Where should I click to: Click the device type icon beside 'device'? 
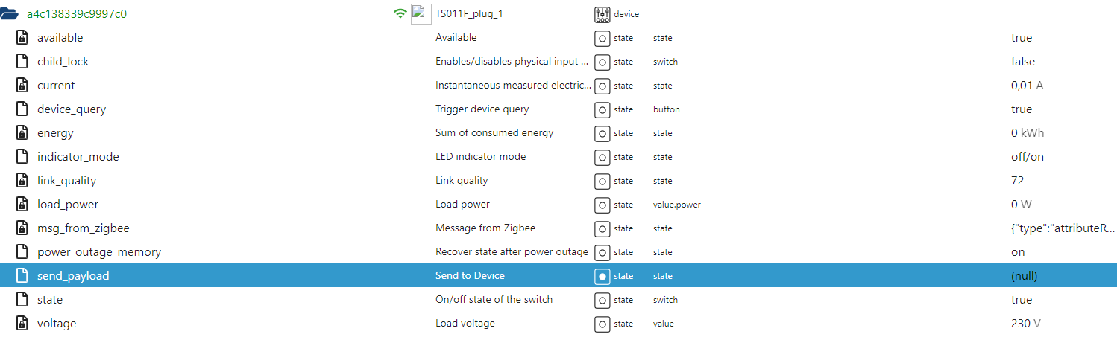click(602, 14)
